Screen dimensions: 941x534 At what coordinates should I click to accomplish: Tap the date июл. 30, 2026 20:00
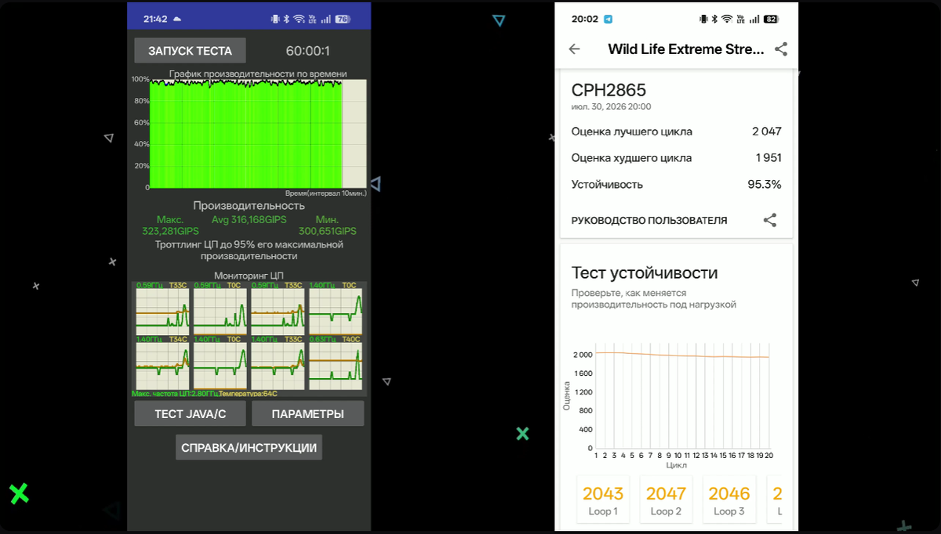[x=611, y=106]
